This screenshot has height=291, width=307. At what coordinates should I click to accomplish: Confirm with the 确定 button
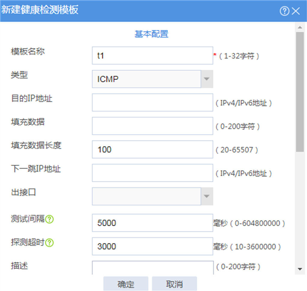pyautogui.click(x=126, y=284)
